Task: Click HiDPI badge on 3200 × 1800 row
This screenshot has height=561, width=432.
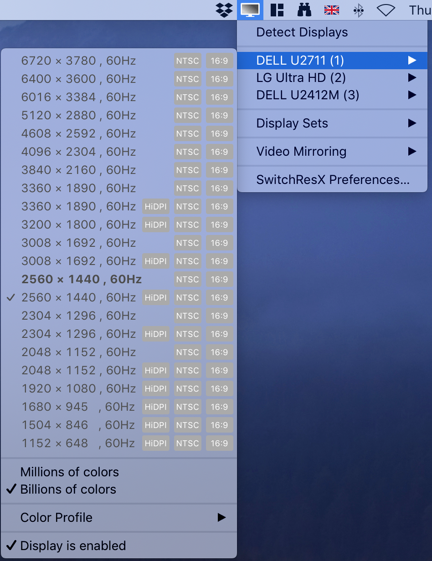Action: (x=156, y=224)
